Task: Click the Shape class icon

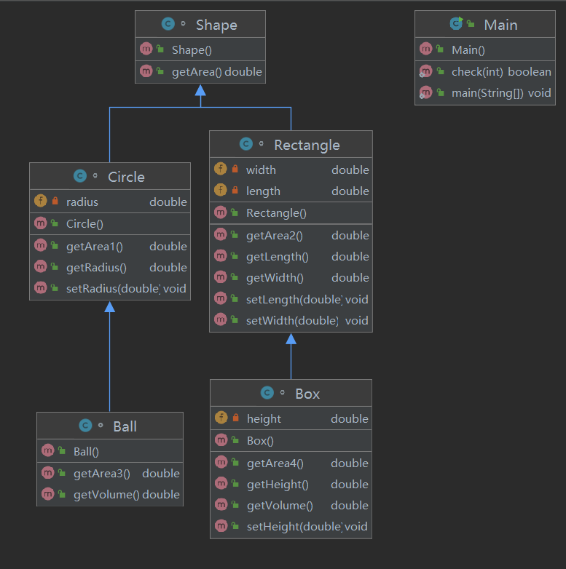Action: (x=168, y=24)
